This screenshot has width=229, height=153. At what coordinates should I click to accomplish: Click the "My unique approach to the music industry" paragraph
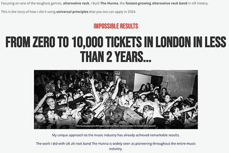pyautogui.click(x=116, y=135)
